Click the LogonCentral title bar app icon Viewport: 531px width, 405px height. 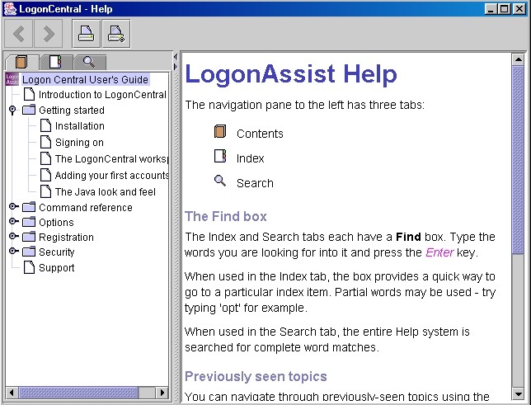10,9
